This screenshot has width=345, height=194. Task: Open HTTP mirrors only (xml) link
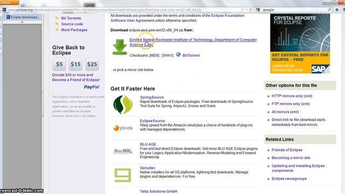tap(292, 96)
